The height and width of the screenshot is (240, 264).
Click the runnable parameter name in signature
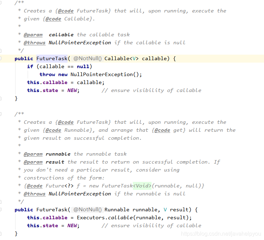click(145, 210)
